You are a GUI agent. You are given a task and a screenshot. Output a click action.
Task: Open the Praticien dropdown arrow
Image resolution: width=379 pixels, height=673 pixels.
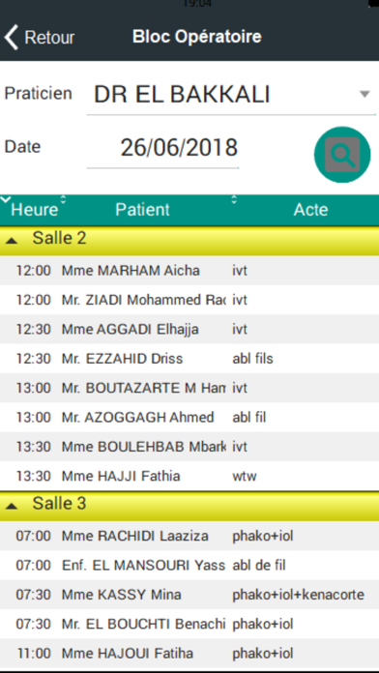[364, 94]
